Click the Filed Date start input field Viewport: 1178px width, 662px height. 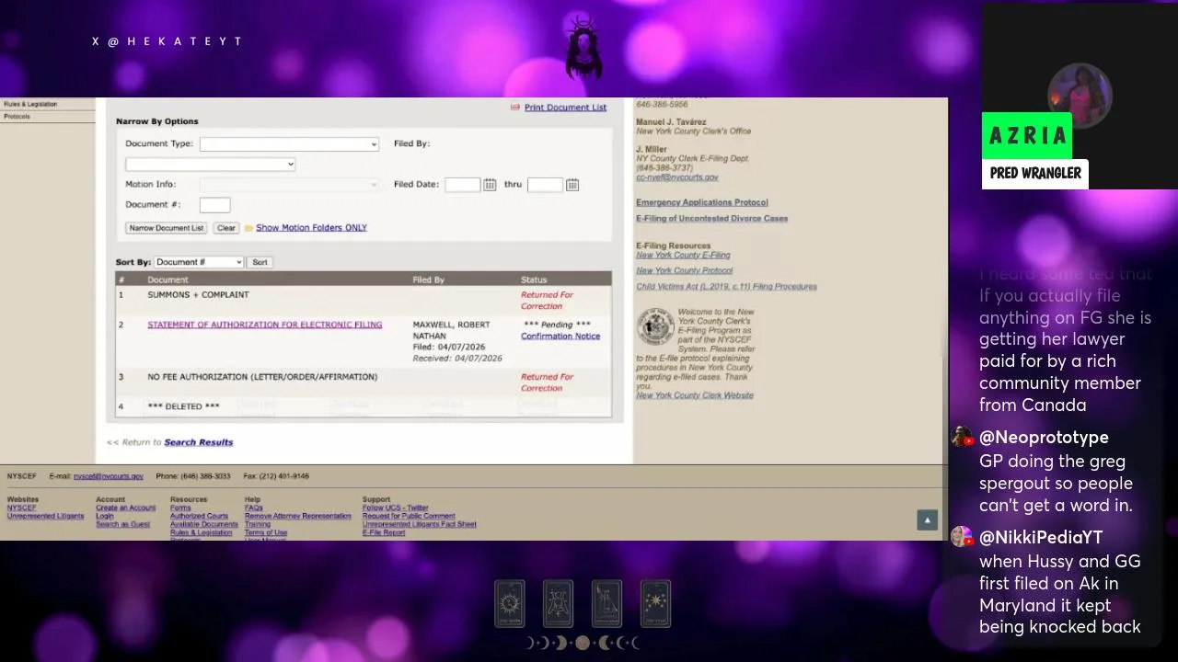tap(462, 185)
